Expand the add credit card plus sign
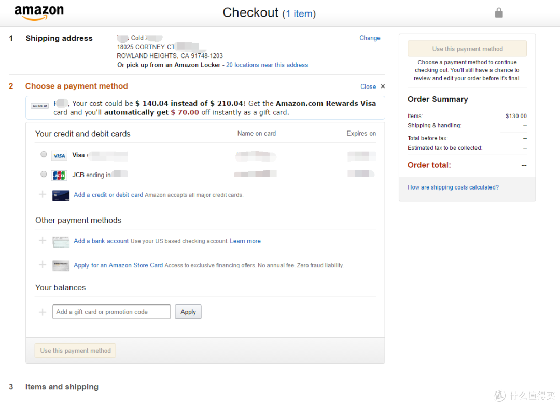This screenshot has width=560, height=407. pos(43,194)
